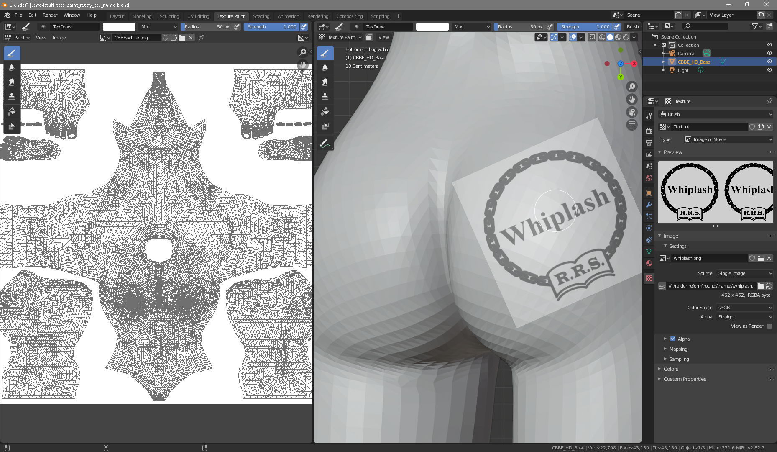Expand Colors panel

click(671, 369)
